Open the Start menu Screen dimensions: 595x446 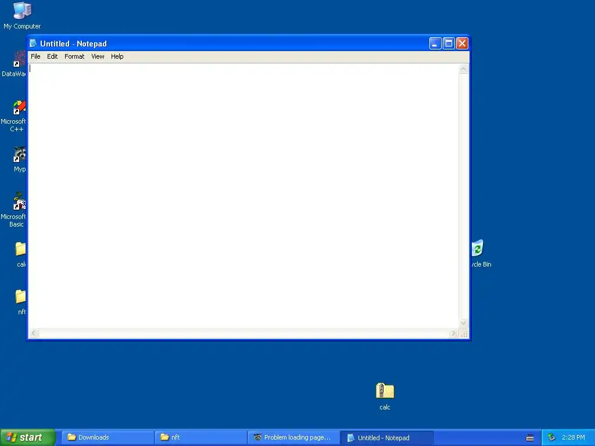pos(28,437)
